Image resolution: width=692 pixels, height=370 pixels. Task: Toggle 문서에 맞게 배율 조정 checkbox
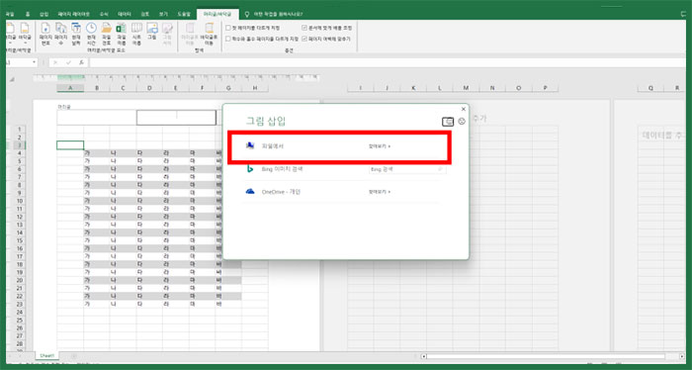[x=304, y=28]
